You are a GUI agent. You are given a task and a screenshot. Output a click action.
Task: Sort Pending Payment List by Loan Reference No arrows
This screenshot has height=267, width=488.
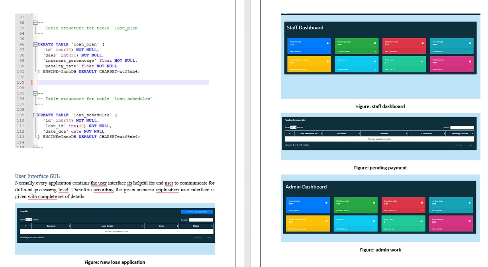[321, 133]
